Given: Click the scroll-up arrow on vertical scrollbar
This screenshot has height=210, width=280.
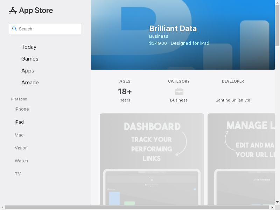Looking at the screenshot, I should click(277, 2).
